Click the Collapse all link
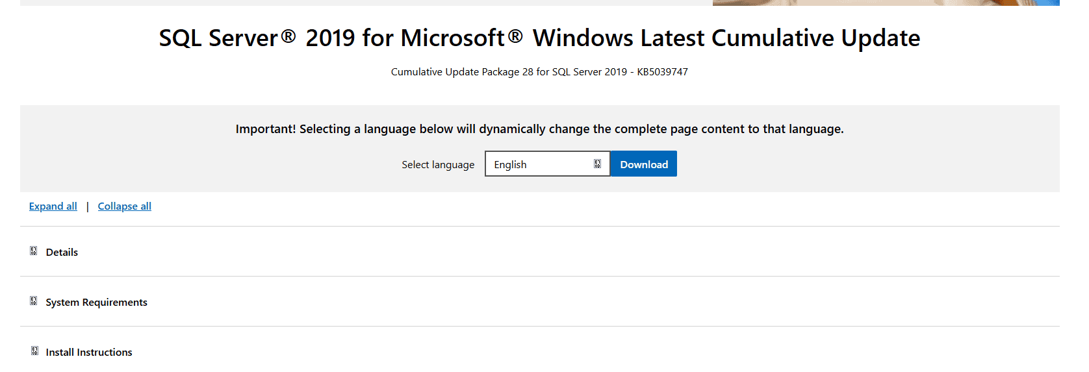 124,206
